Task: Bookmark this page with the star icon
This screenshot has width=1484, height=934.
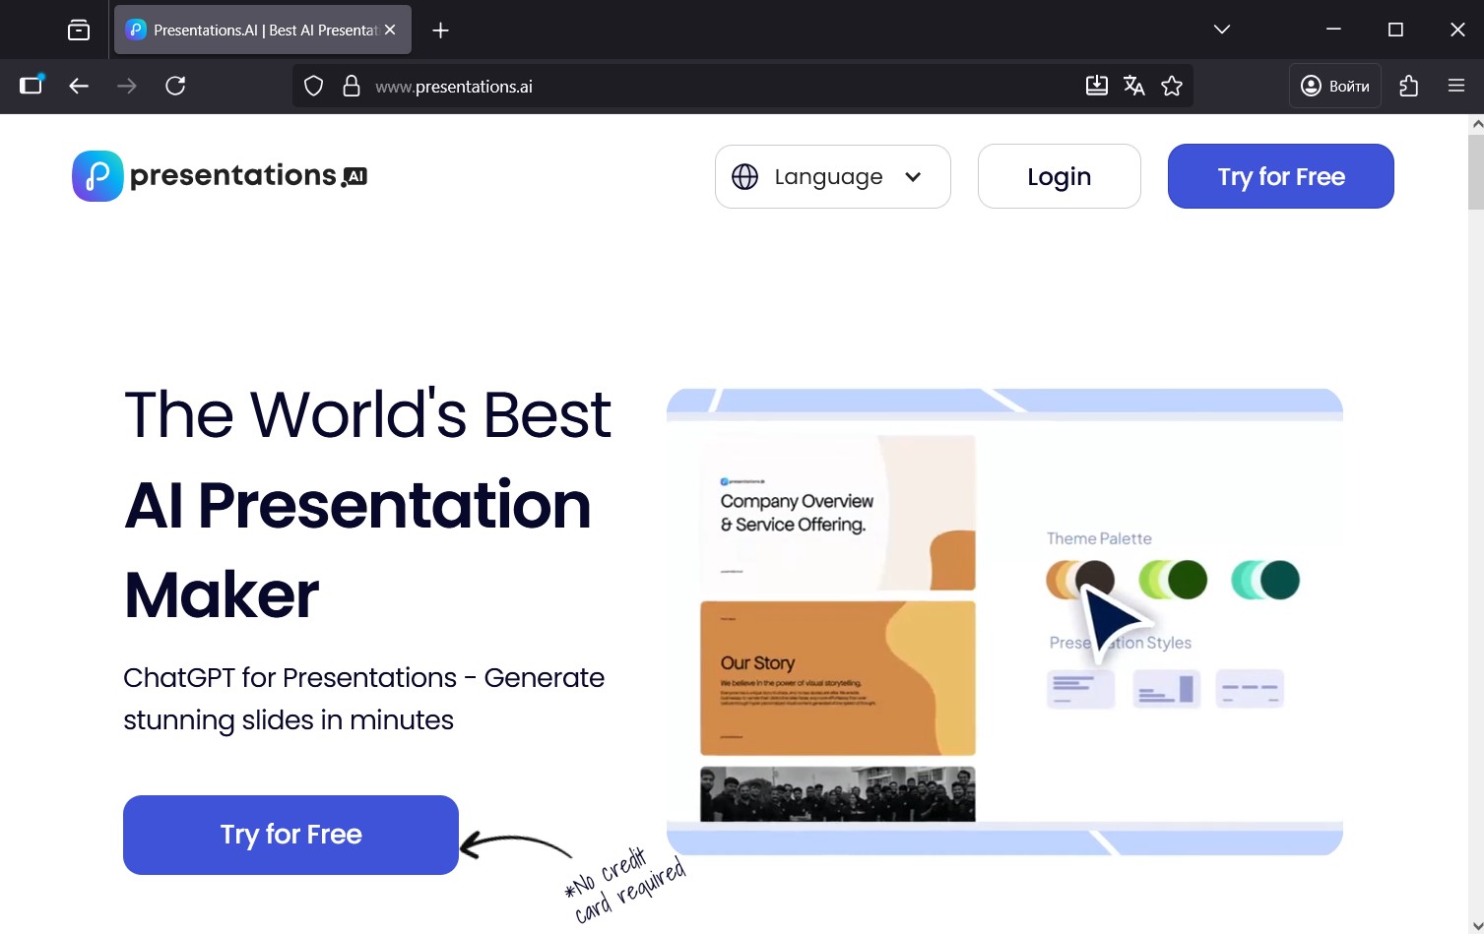Action: pos(1172,87)
